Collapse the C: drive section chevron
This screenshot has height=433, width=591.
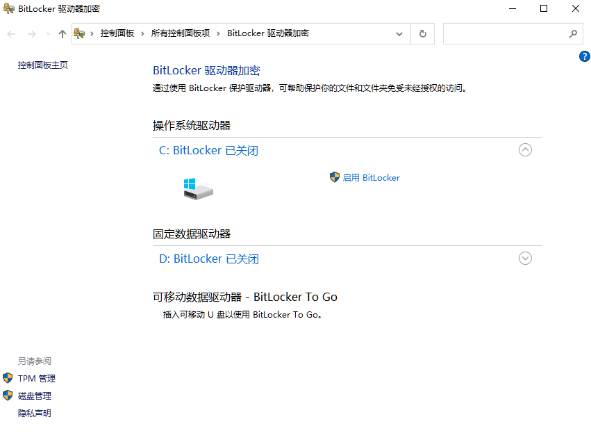525,150
